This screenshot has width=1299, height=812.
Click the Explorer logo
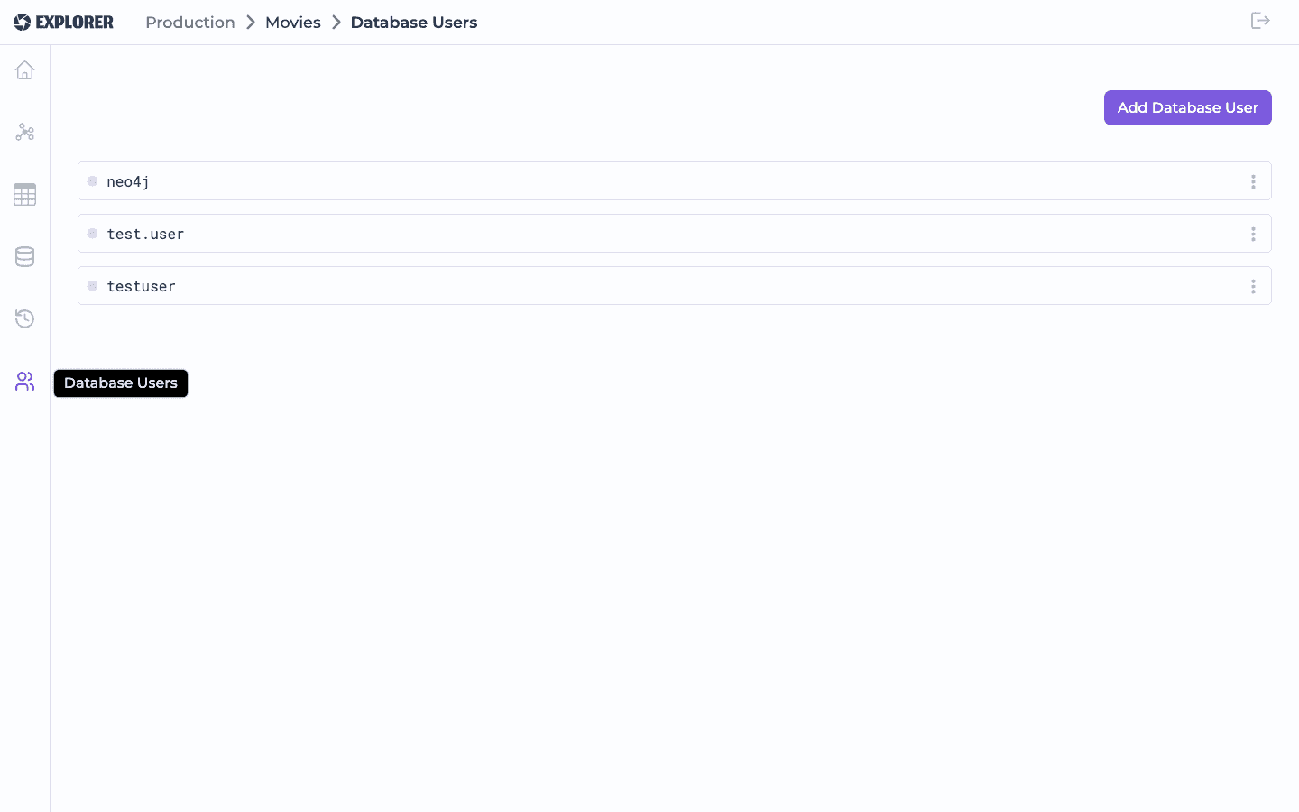63,23
